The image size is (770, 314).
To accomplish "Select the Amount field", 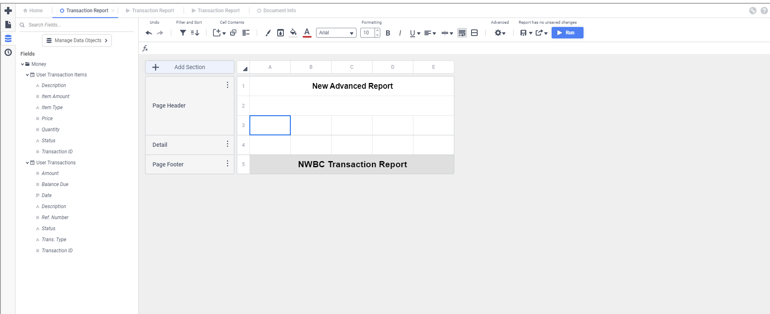I will (50, 173).
